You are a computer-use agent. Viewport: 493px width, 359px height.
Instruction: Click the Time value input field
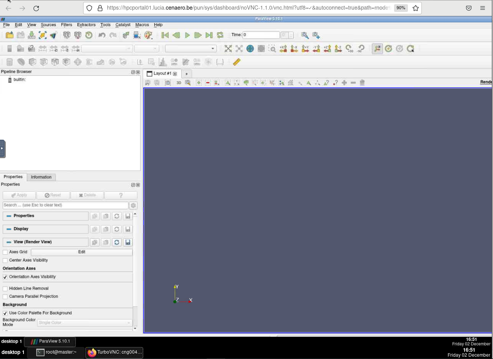click(261, 35)
